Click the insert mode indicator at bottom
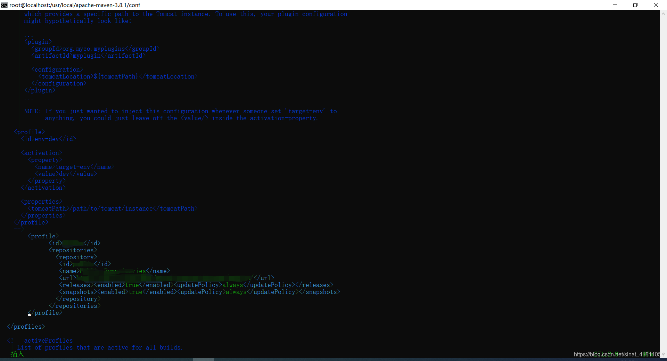 pyautogui.click(x=17, y=354)
